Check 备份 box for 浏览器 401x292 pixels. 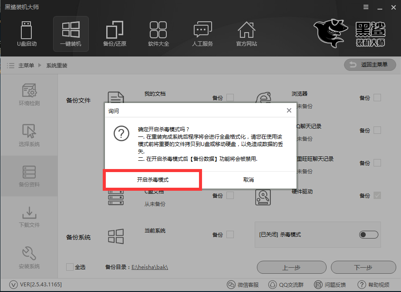pos(377,97)
